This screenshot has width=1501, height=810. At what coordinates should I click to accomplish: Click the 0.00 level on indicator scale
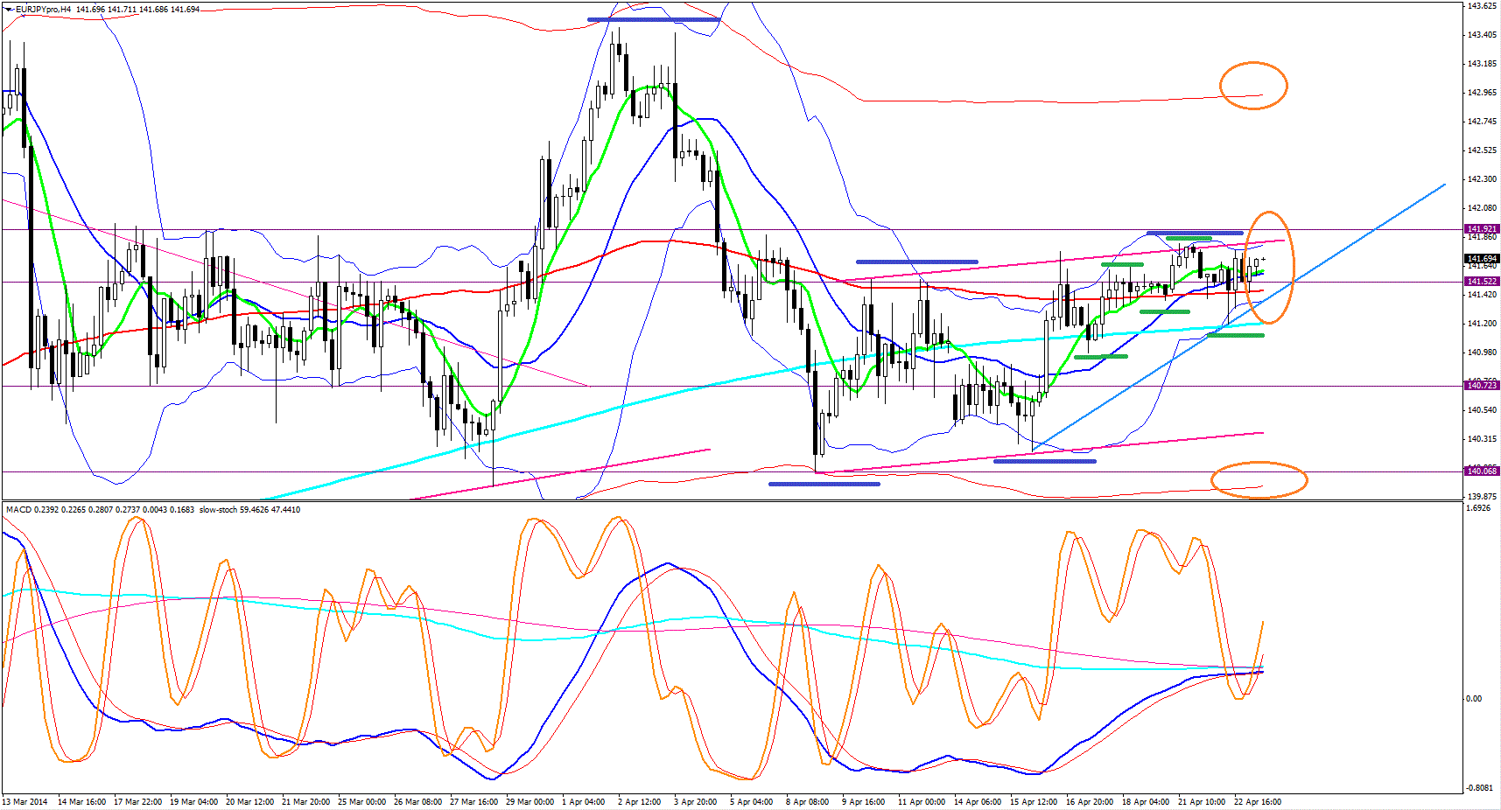tap(1475, 699)
